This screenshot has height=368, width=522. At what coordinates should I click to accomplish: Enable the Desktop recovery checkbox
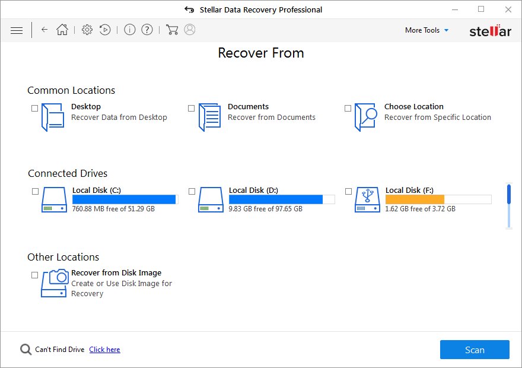tap(34, 108)
